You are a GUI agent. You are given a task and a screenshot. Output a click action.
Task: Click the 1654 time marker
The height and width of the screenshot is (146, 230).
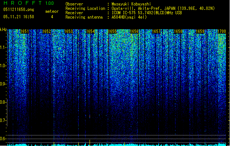pos(91,31)
